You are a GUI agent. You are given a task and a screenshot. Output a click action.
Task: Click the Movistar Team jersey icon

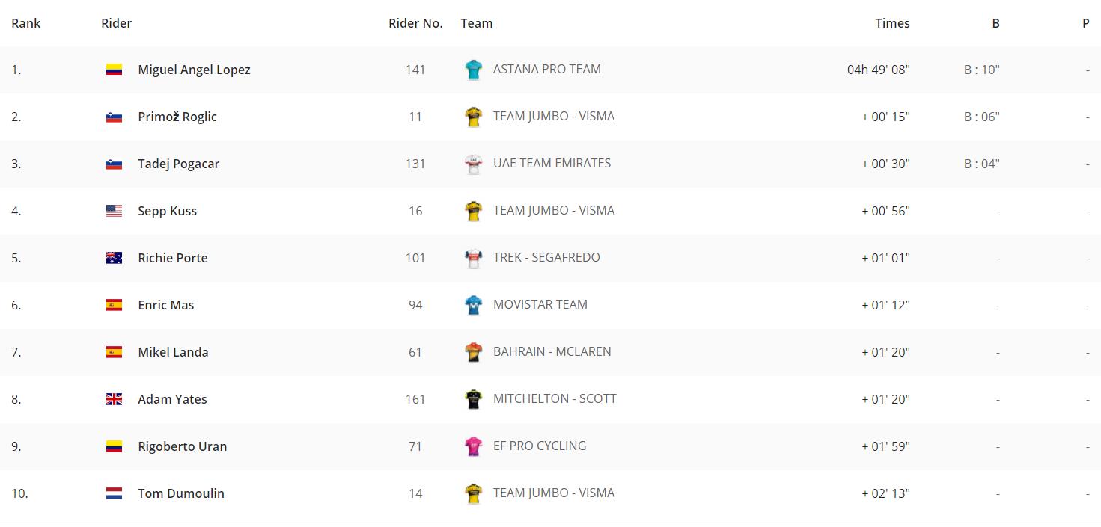[473, 305]
